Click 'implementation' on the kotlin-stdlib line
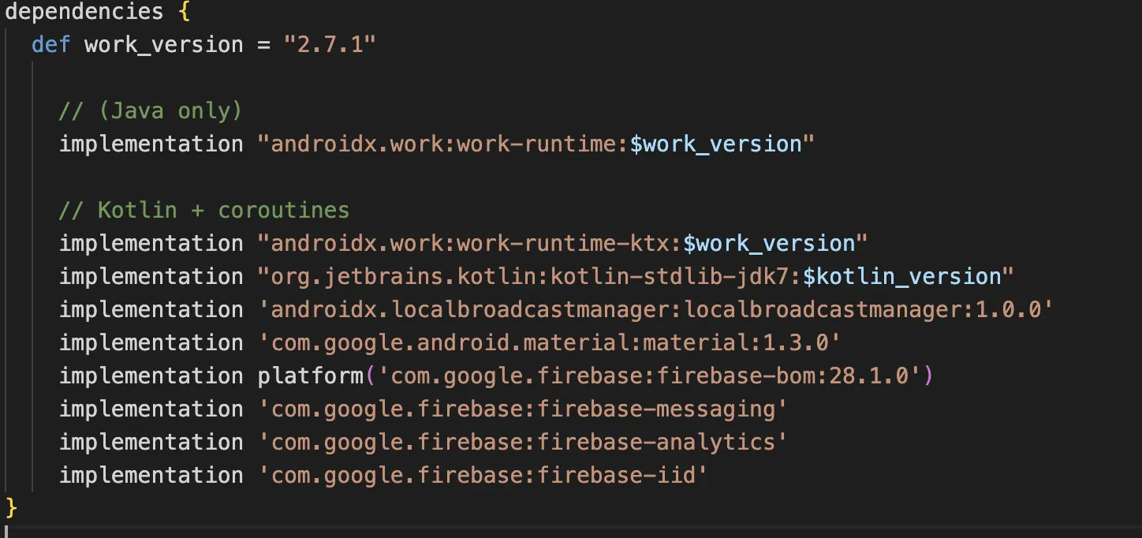The width and height of the screenshot is (1142, 538). pos(151,277)
